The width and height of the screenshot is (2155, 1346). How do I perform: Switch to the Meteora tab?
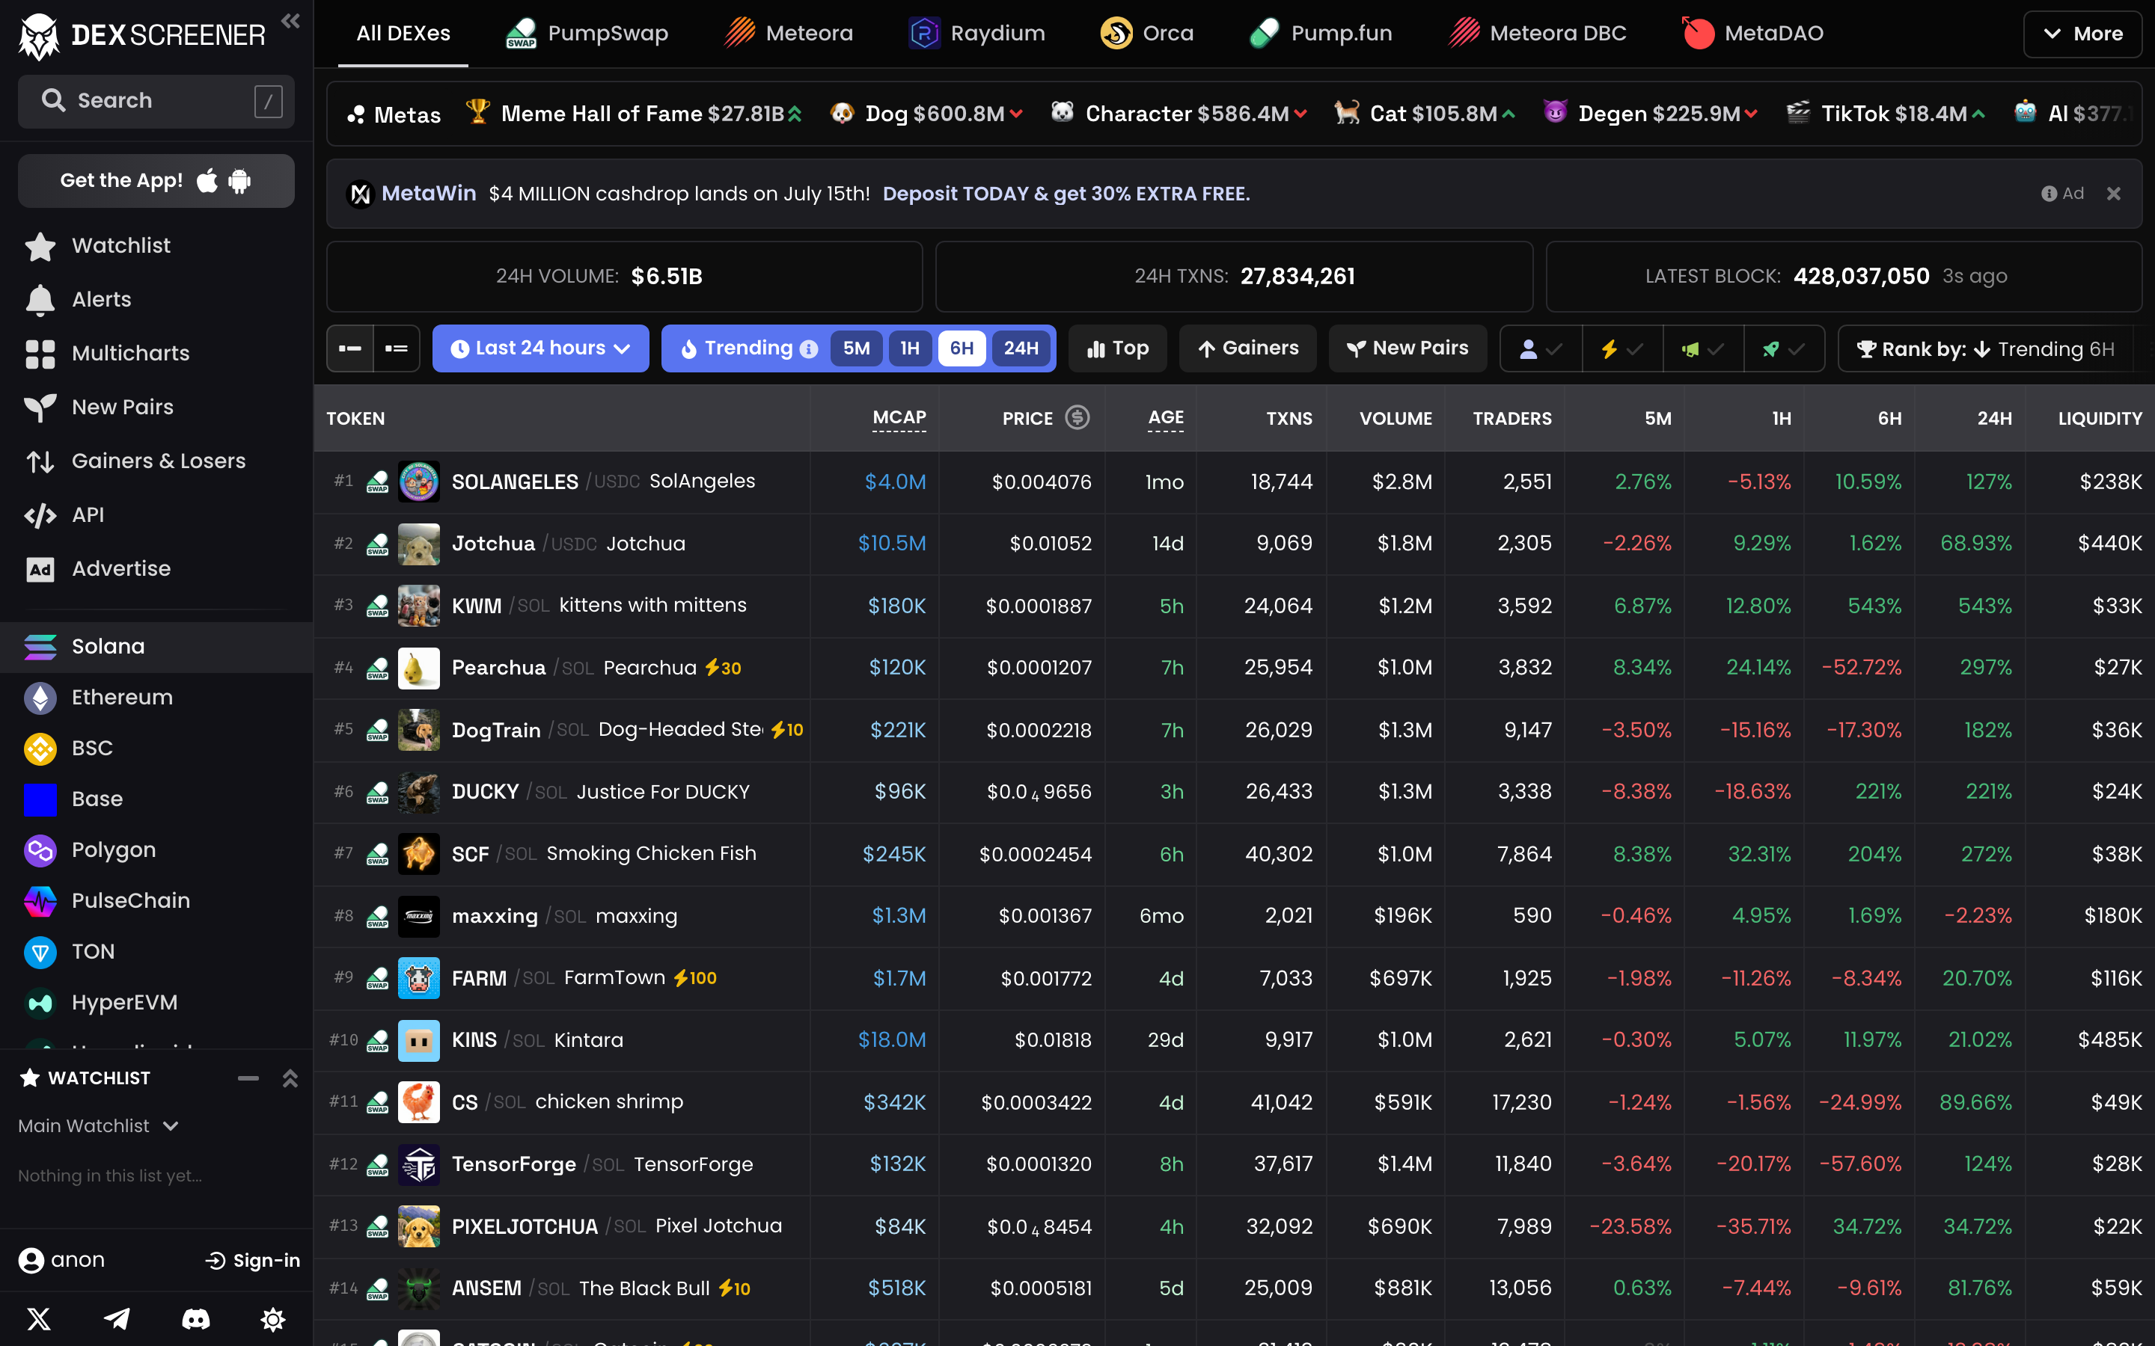[789, 34]
